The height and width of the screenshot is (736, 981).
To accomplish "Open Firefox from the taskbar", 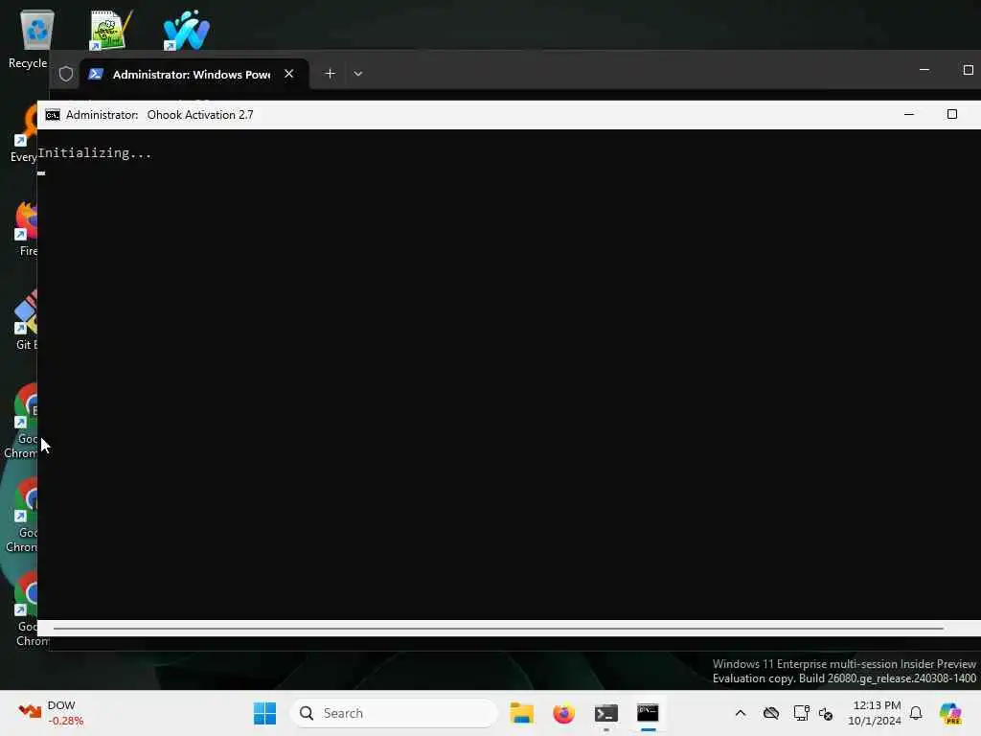I will 563,713.
